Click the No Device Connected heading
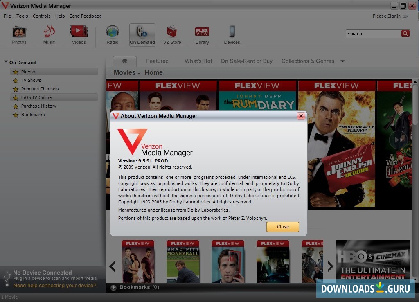419x302 pixels. (43, 273)
